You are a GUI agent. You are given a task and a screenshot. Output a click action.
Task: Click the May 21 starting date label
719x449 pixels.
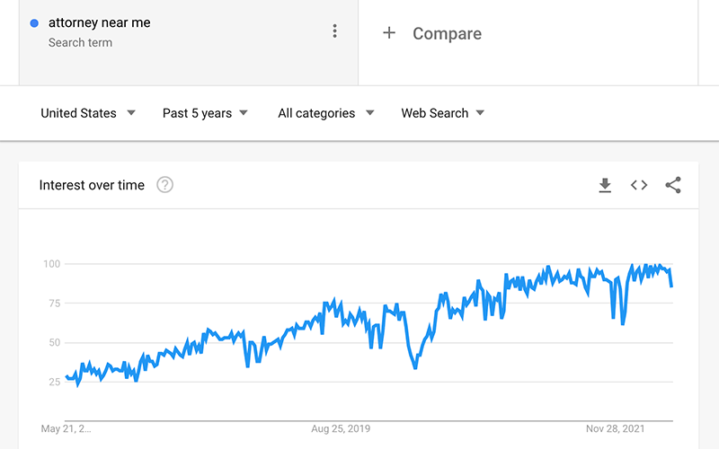(66, 429)
